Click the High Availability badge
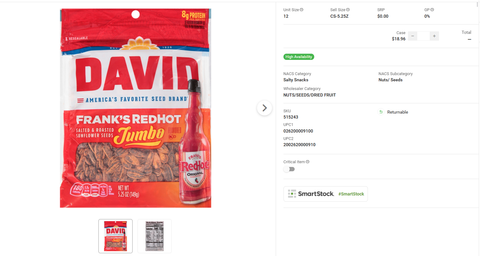480x256 pixels. tap(299, 57)
